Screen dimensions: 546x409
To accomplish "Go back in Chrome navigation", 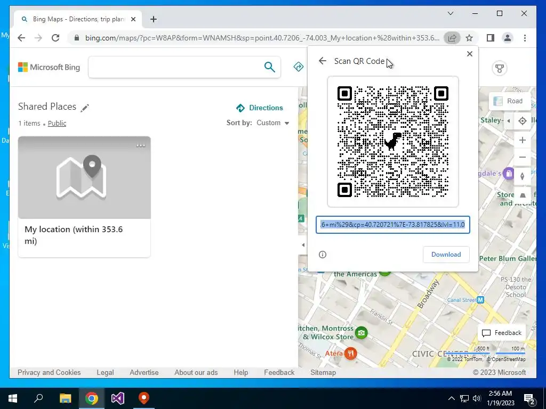I will [x=21, y=38].
